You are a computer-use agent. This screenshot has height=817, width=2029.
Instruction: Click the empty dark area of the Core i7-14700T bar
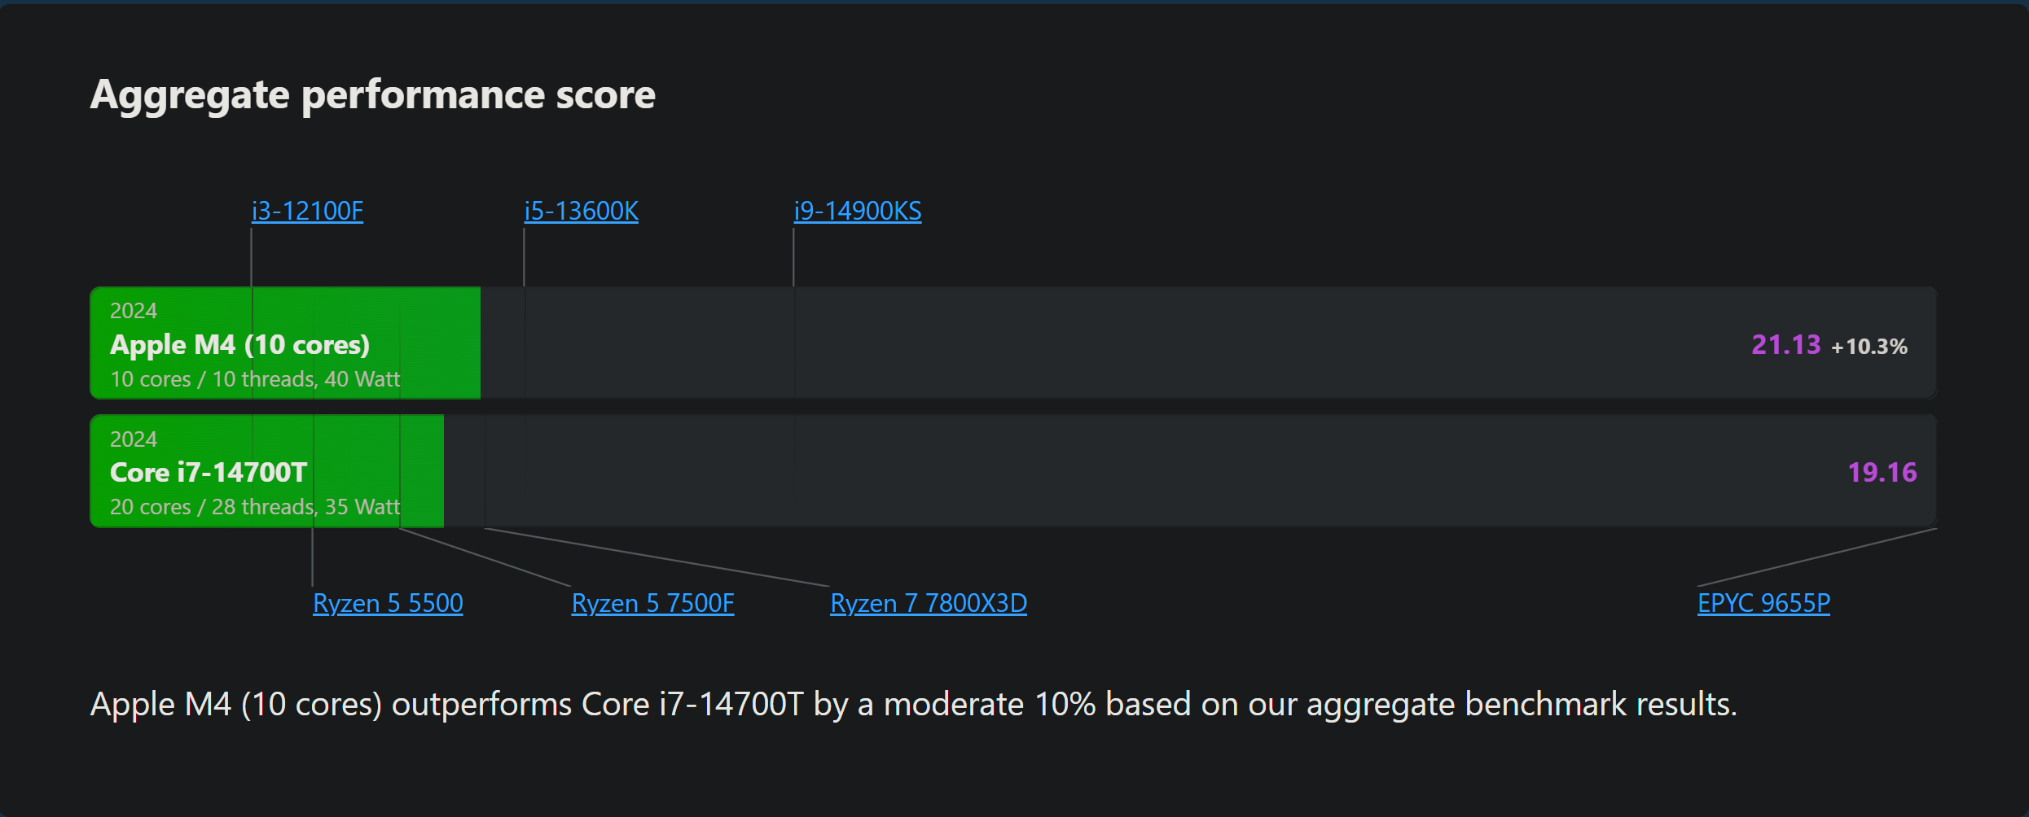(1140, 471)
